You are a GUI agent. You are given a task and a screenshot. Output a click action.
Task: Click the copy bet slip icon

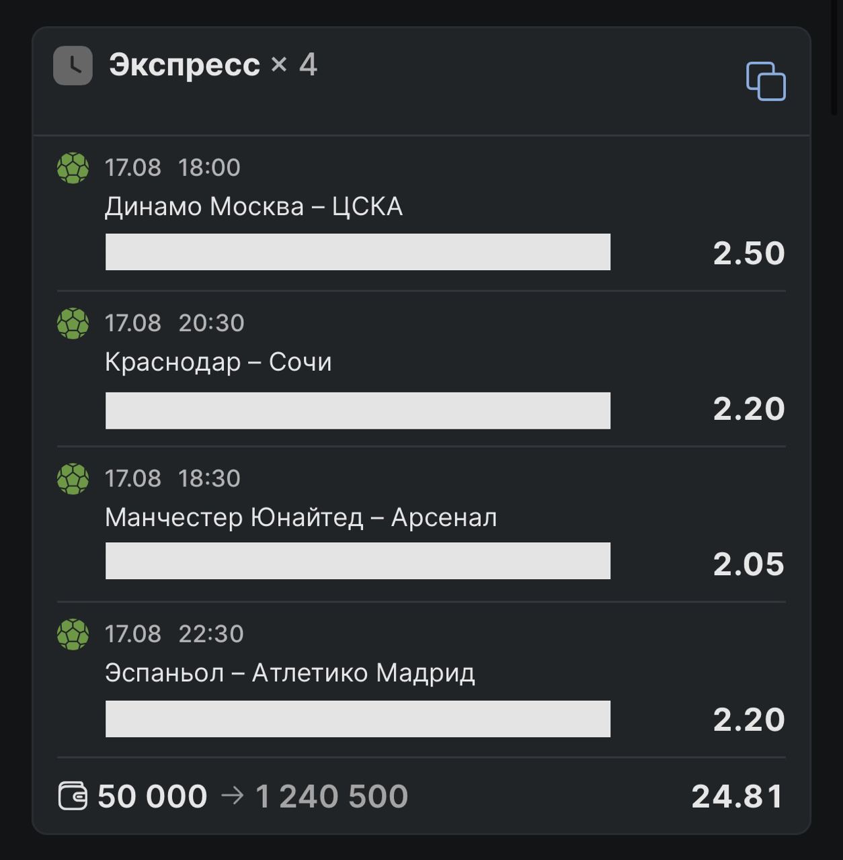766,81
